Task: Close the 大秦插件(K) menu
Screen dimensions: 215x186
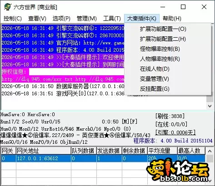Action: pos(142,19)
